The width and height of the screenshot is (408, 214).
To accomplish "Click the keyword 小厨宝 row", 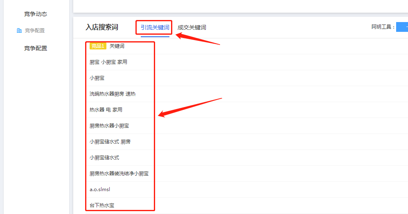I will 97,78.
